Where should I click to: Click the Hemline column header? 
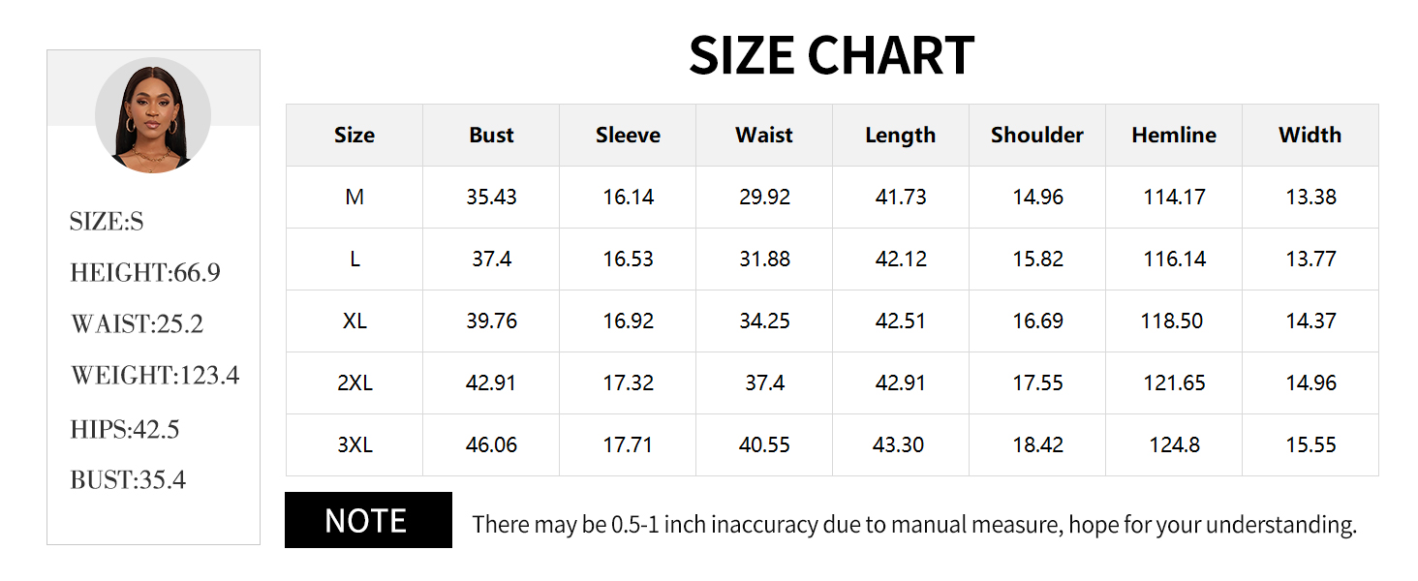click(x=1174, y=136)
